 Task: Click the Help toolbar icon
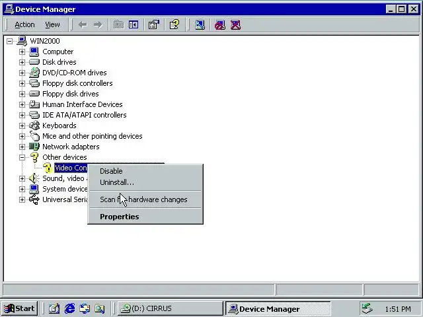pyautogui.click(x=174, y=25)
